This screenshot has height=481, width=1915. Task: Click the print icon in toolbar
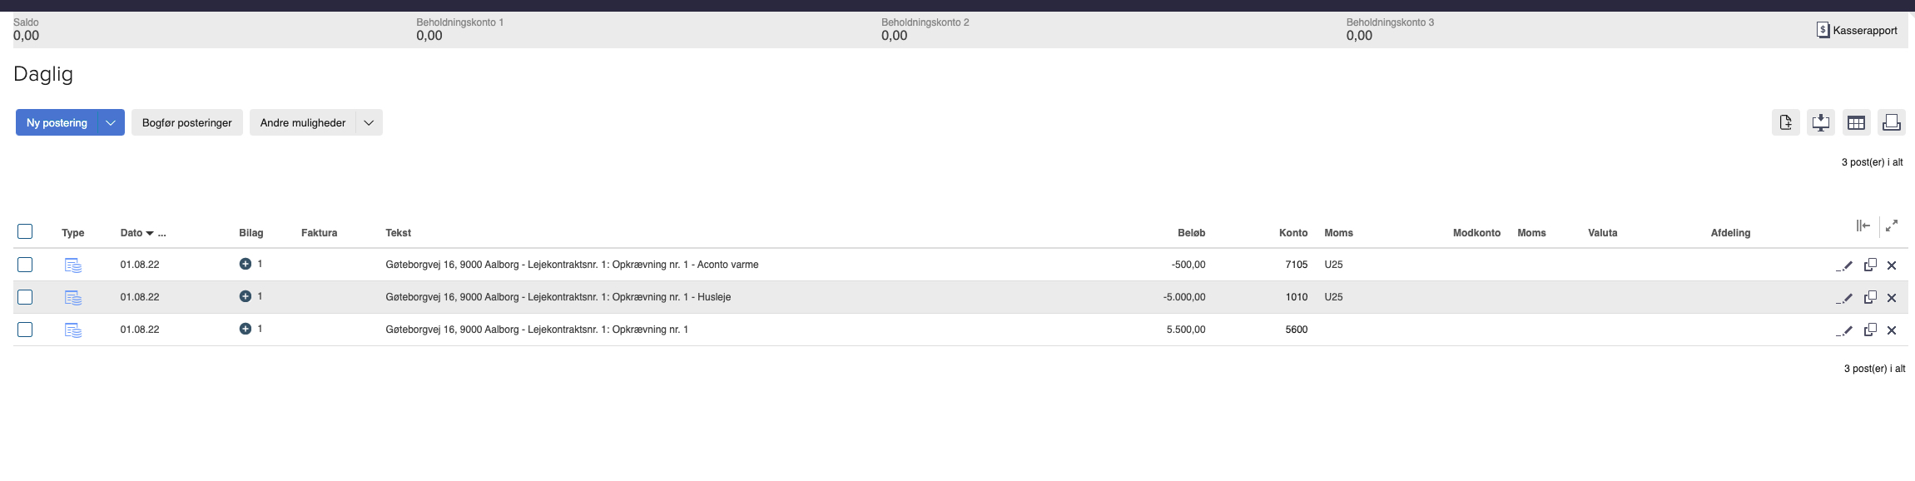tap(1891, 122)
